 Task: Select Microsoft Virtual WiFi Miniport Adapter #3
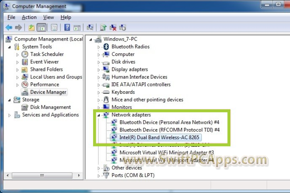click(167, 152)
